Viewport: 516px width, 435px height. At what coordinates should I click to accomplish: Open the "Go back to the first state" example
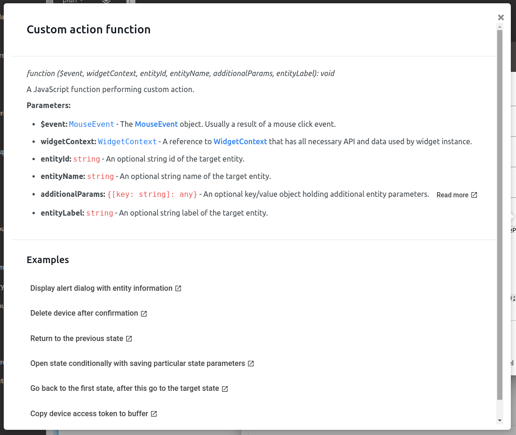pyautogui.click(x=125, y=388)
